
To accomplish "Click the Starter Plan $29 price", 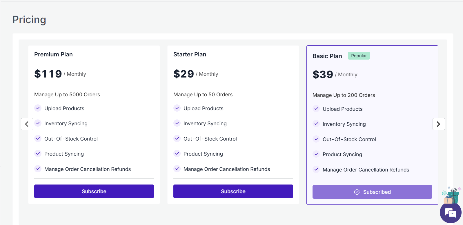I will tap(184, 74).
